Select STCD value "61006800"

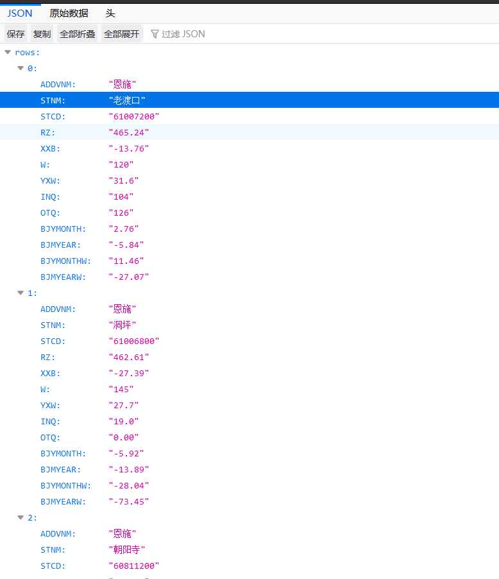click(133, 341)
